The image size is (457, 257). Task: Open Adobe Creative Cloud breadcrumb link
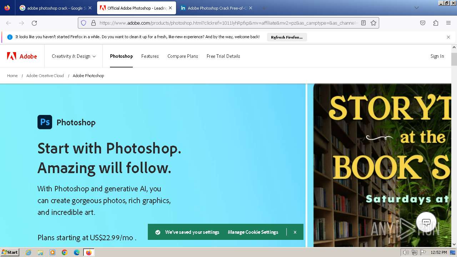tap(45, 76)
